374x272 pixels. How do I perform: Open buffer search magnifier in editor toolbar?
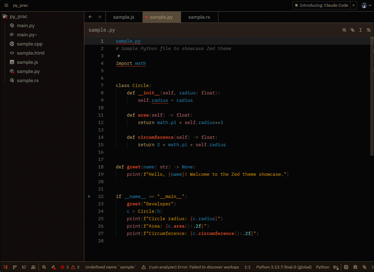tap(344, 30)
